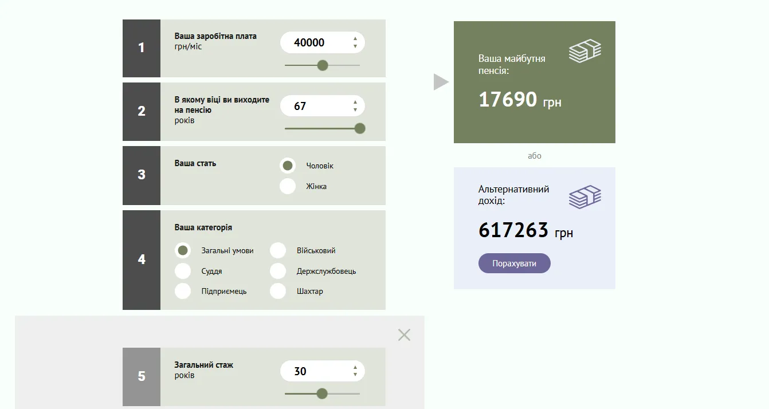
Task: Close the expanded section with X icon
Action: [404, 335]
